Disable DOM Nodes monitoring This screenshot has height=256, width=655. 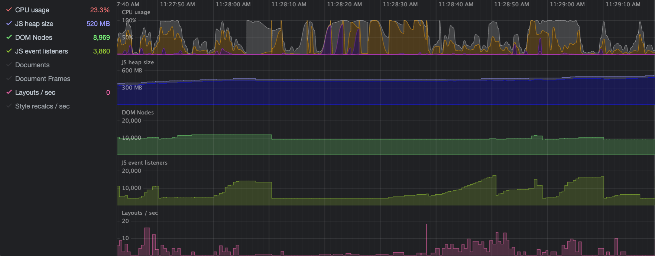[x=9, y=37]
